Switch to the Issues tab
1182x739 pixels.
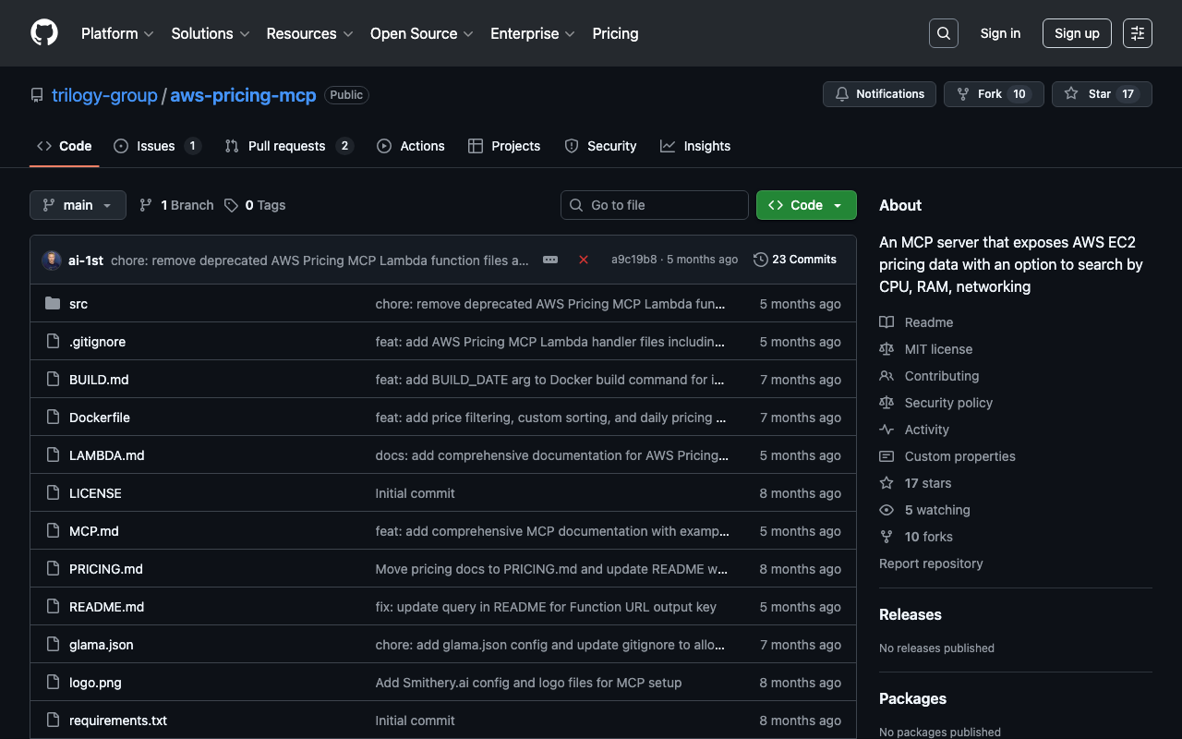pos(156,146)
